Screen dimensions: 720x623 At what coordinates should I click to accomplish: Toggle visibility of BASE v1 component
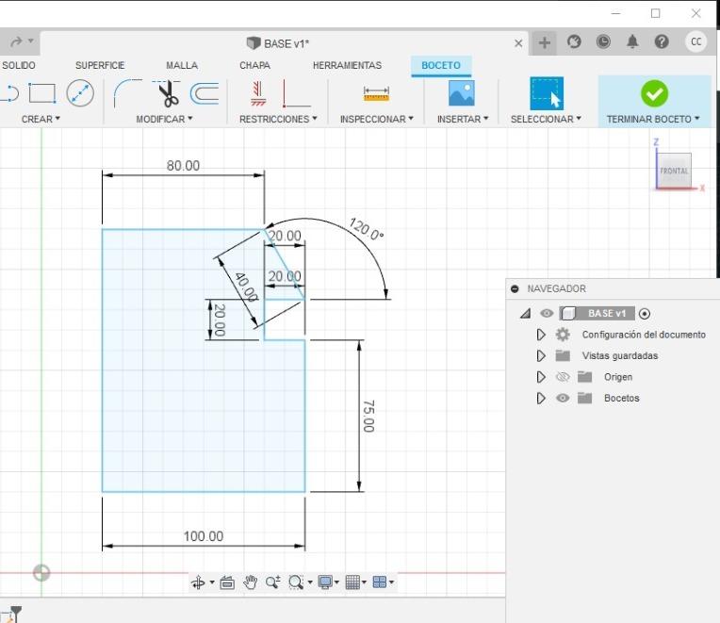pyautogui.click(x=547, y=314)
